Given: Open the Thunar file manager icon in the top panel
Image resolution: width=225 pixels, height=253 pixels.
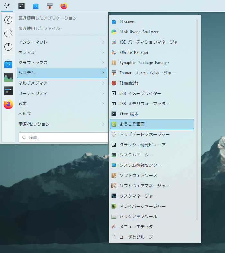Looking at the screenshot, I should point(50,6).
